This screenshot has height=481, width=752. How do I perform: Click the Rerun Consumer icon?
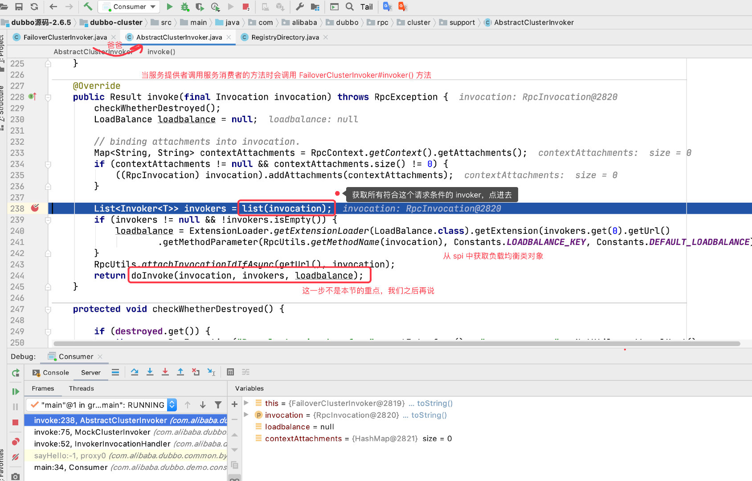(16, 373)
